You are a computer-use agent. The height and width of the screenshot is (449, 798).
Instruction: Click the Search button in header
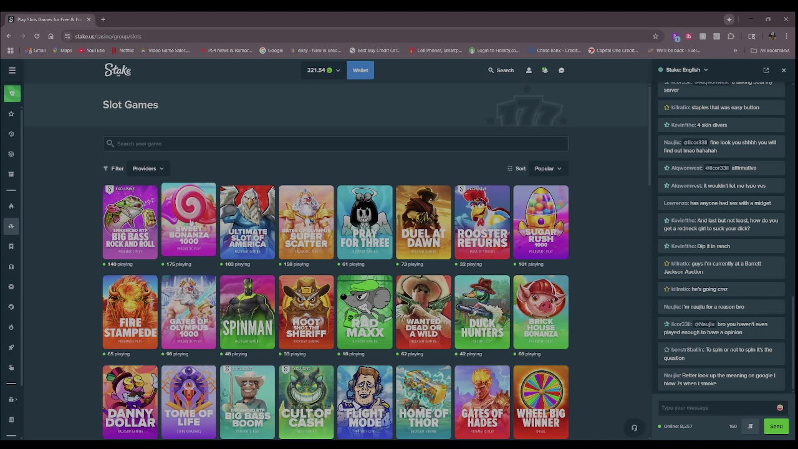(x=501, y=70)
